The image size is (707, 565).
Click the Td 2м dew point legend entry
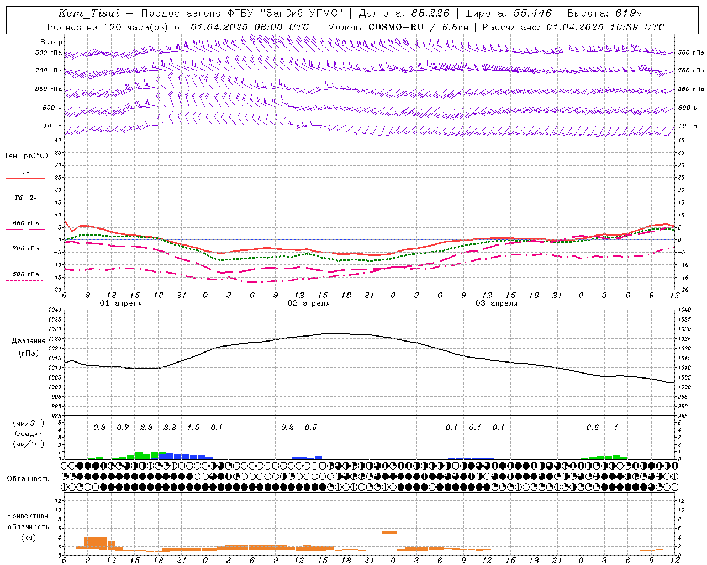[26, 198]
